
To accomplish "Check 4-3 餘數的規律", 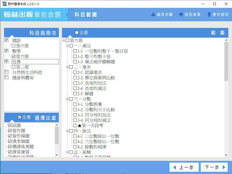I will pyautogui.click(x=75, y=147).
